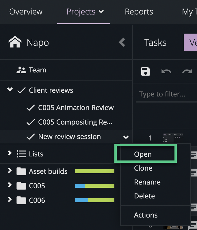The image size is (197, 230).
Task: Collapse the sidebar with left arrow
Action: click(x=122, y=42)
